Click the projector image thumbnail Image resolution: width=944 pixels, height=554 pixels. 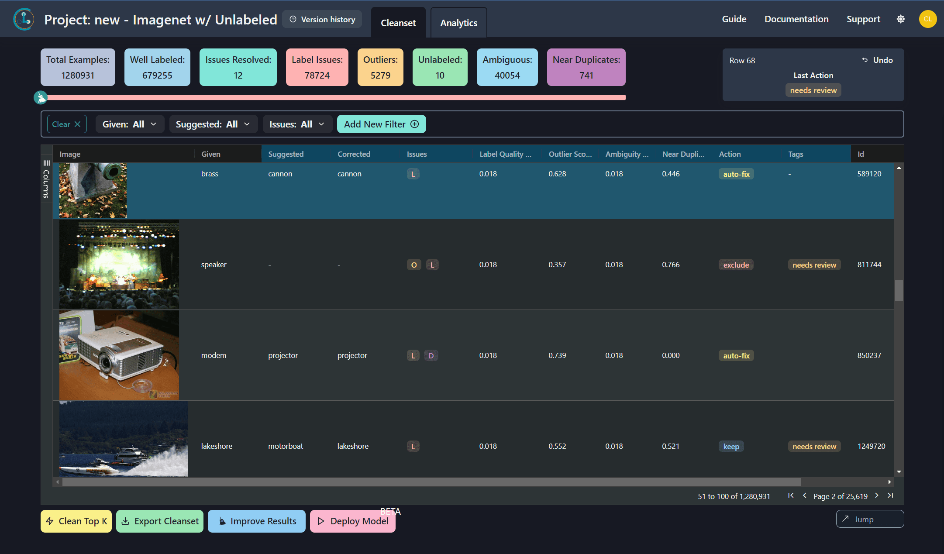[x=119, y=354]
